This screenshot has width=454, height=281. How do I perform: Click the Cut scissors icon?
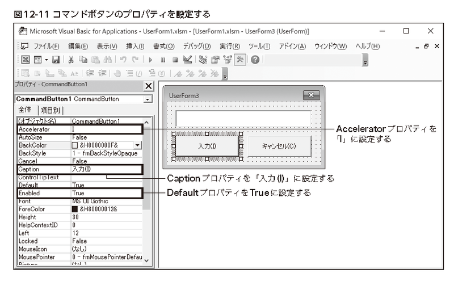tap(71, 60)
